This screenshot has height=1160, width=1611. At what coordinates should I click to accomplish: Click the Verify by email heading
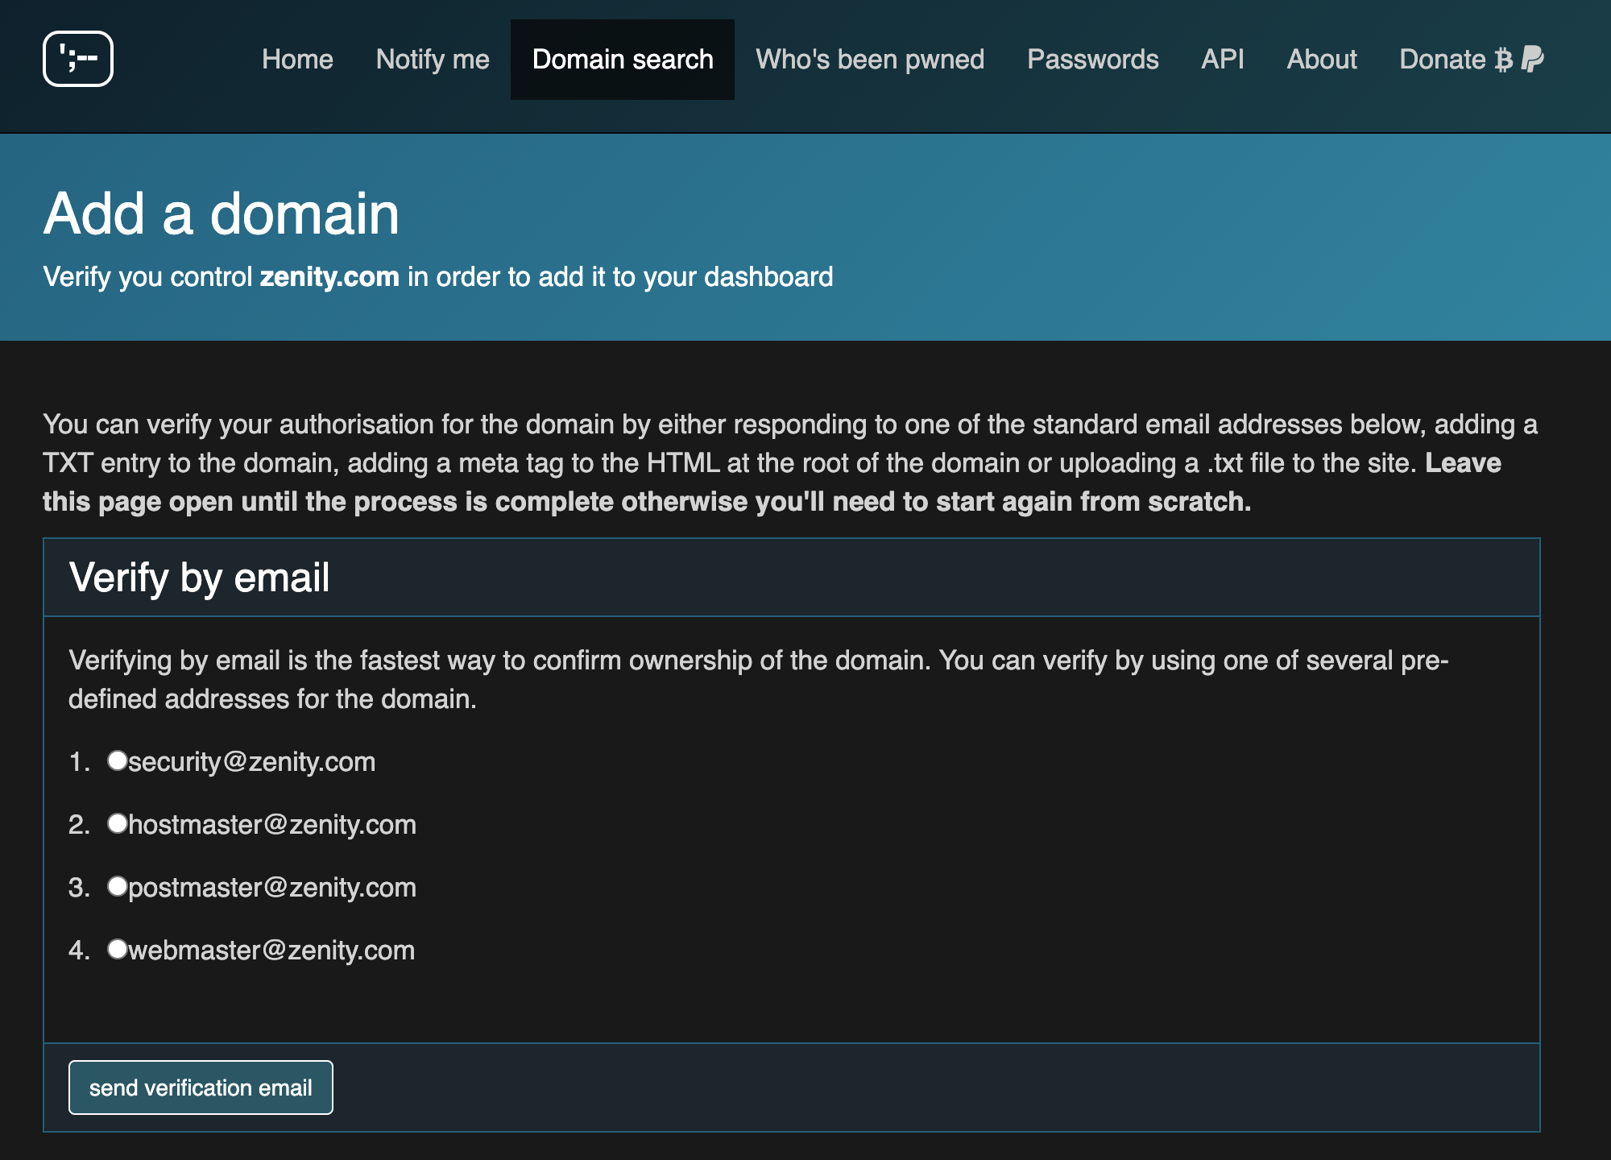199,578
